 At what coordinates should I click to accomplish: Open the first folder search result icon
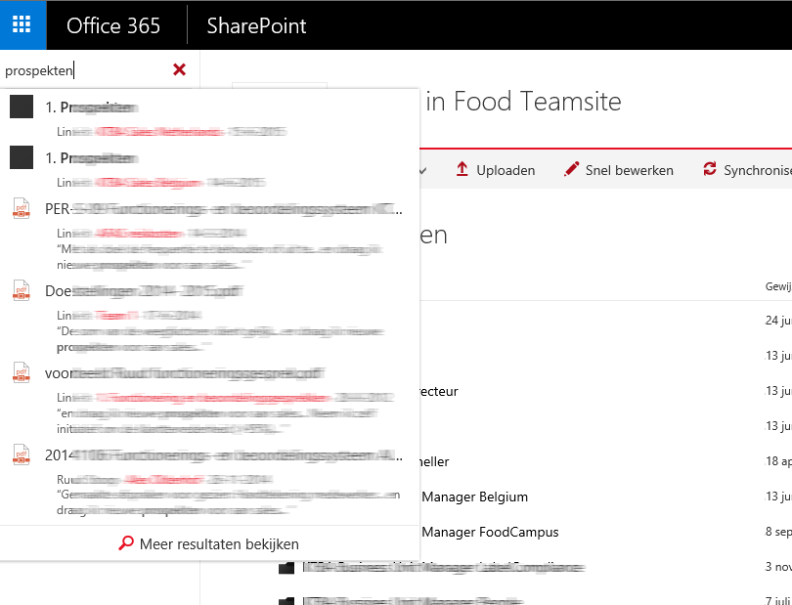[x=22, y=107]
